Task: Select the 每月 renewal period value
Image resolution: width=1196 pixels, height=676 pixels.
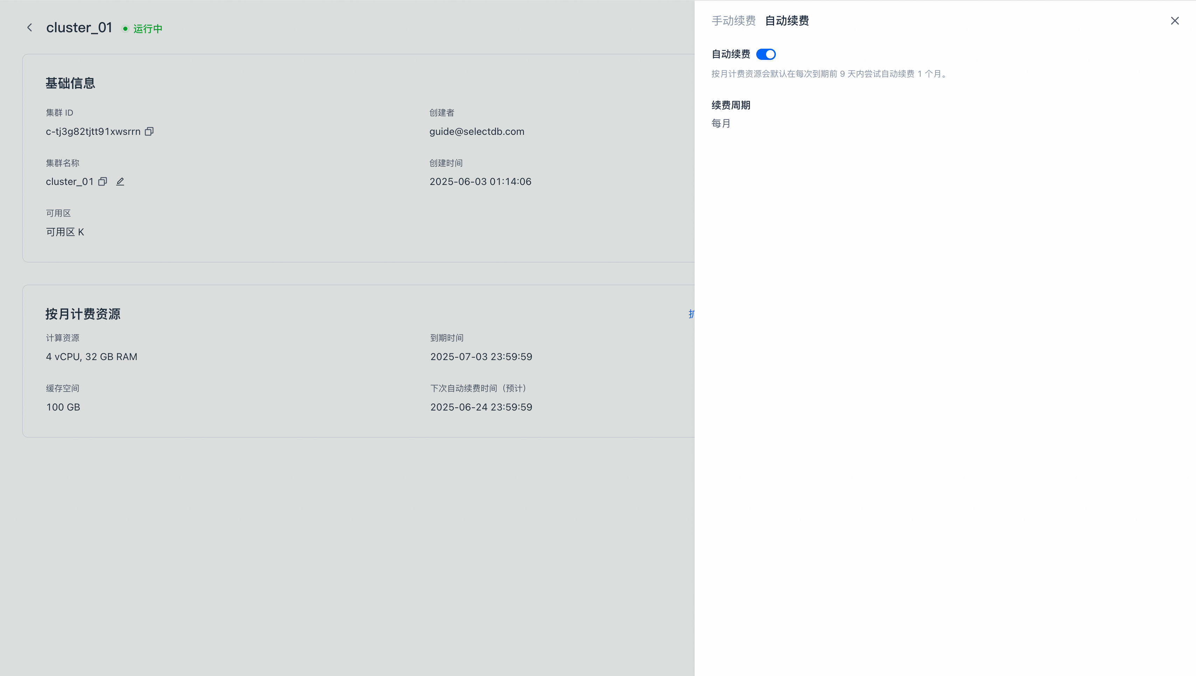Action: pyautogui.click(x=721, y=124)
